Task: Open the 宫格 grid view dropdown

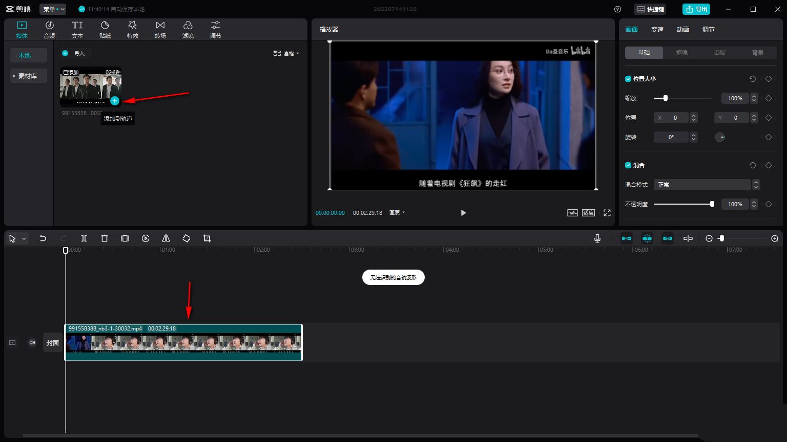Action: click(x=286, y=53)
